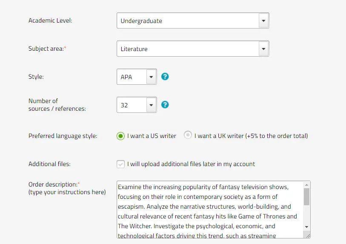Viewport: 346px width, 244px height.
Task: Toggle upload additional files later checkbox
Action: [120, 164]
